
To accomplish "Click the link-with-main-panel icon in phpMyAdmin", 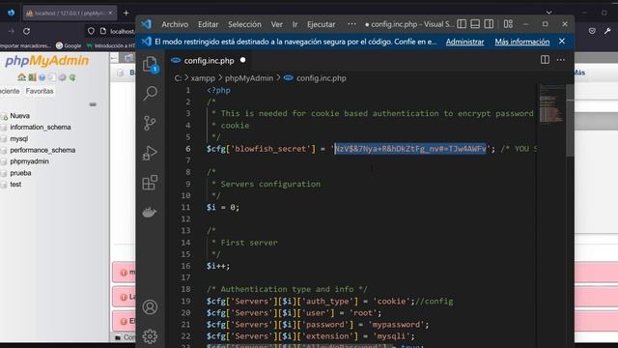I will pos(93,104).
